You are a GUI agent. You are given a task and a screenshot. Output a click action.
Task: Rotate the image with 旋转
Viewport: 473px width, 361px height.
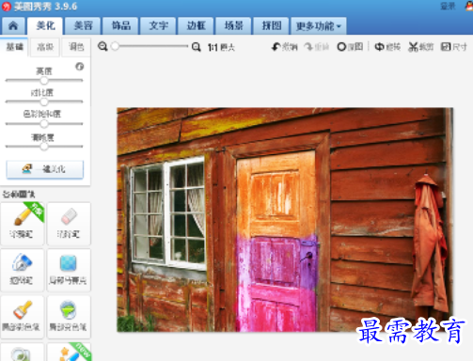(x=387, y=47)
